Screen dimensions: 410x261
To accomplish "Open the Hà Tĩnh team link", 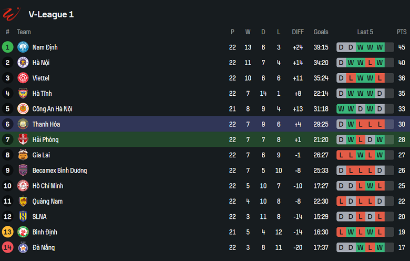I will coord(43,94).
